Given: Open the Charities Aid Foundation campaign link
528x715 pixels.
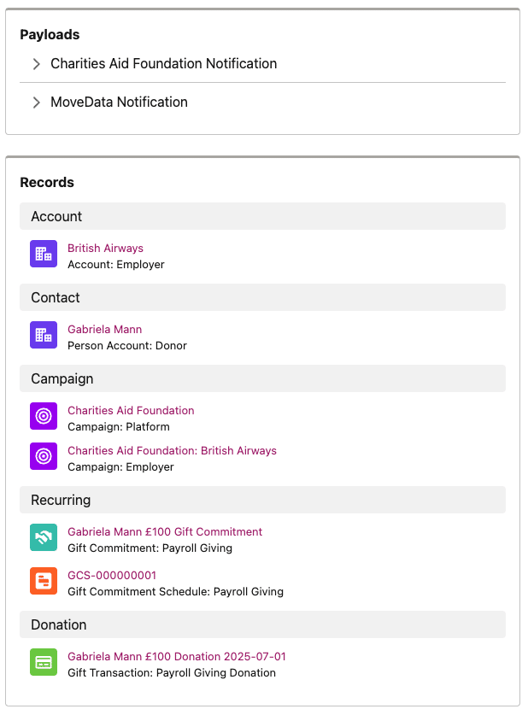Looking at the screenshot, I should (x=131, y=410).
